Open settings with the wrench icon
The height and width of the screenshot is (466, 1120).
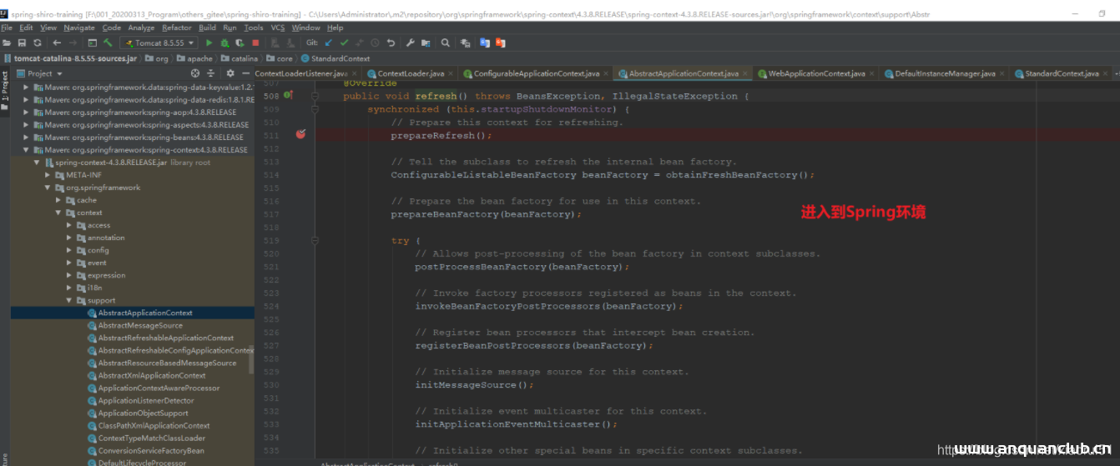(x=410, y=43)
